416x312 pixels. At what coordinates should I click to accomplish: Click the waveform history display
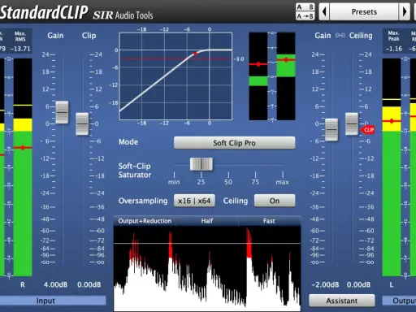click(x=207, y=268)
